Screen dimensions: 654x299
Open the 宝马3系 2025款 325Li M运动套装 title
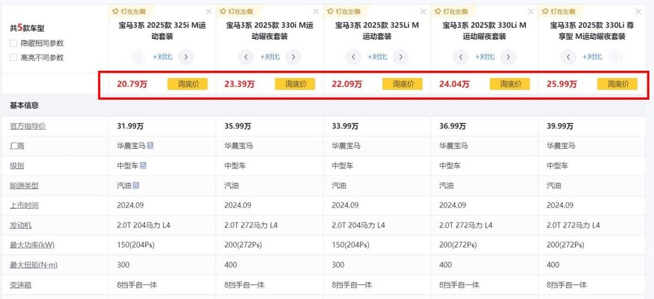[377, 30]
